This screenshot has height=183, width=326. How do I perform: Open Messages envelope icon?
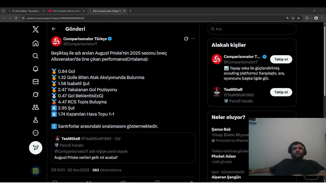[36, 82]
